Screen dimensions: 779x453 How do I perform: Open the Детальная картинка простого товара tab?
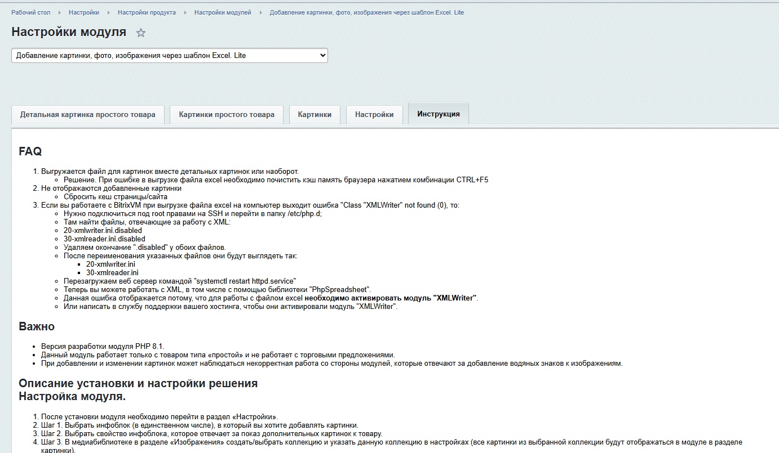click(x=87, y=114)
